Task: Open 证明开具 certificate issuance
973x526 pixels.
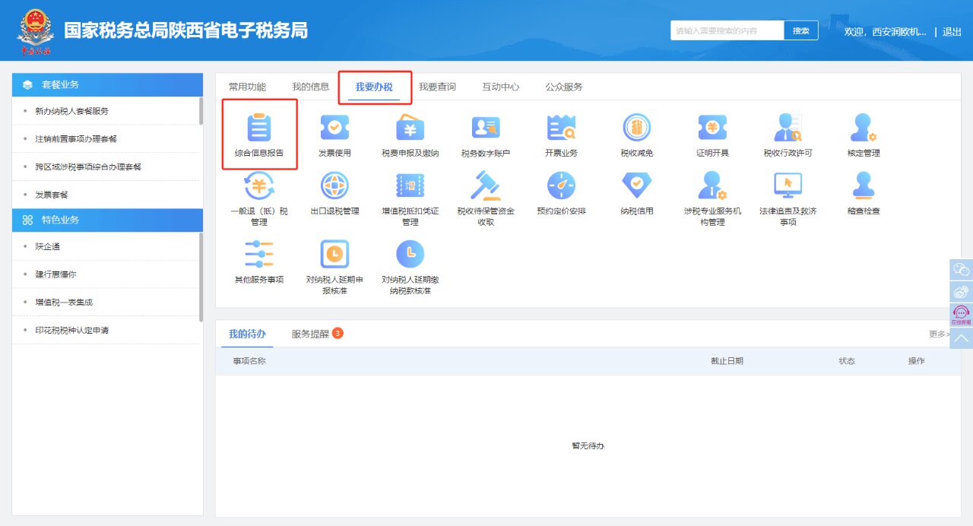Action: [x=713, y=134]
